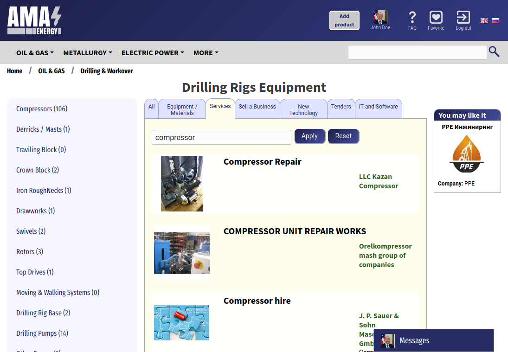Image resolution: width=508 pixels, height=352 pixels.
Task: Switch to the Tenders tab
Action: 341,107
